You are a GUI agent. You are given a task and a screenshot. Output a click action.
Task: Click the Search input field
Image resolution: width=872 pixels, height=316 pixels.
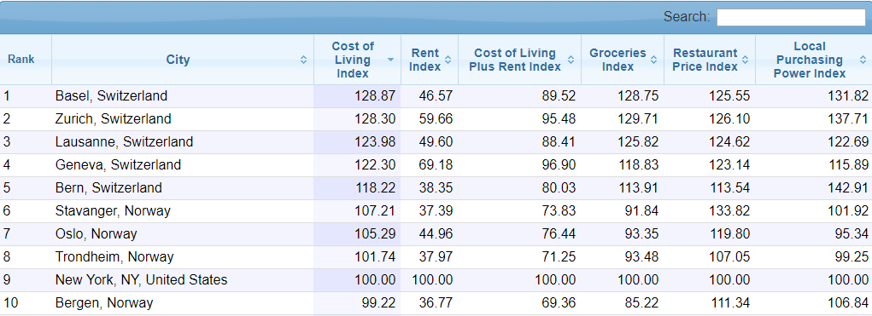pos(791,17)
